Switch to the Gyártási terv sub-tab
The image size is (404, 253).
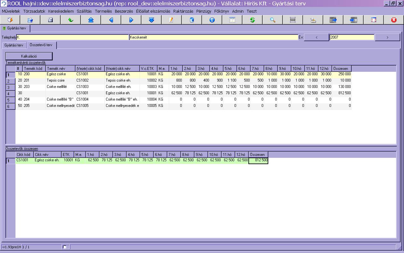click(x=14, y=45)
